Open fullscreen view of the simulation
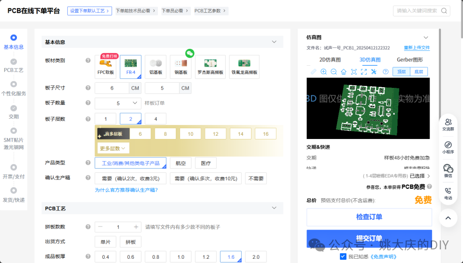463x263 pixels. (364, 72)
